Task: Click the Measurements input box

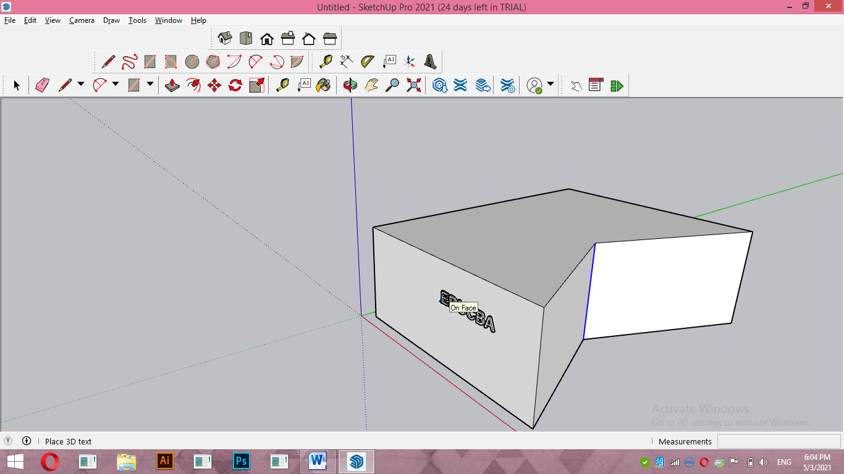Action: 779,441
